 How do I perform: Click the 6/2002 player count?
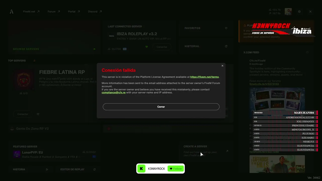89,152
